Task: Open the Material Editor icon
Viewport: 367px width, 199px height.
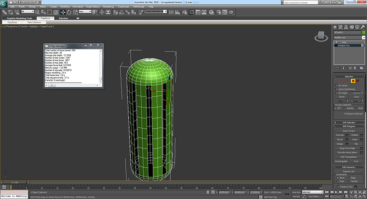Action: (211, 12)
